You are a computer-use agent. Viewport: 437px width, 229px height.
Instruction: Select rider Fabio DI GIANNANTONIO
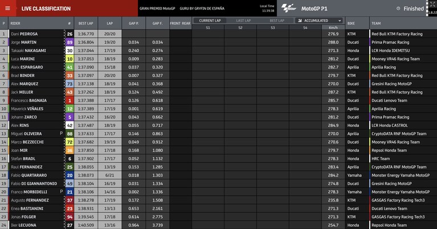(x=34, y=183)
